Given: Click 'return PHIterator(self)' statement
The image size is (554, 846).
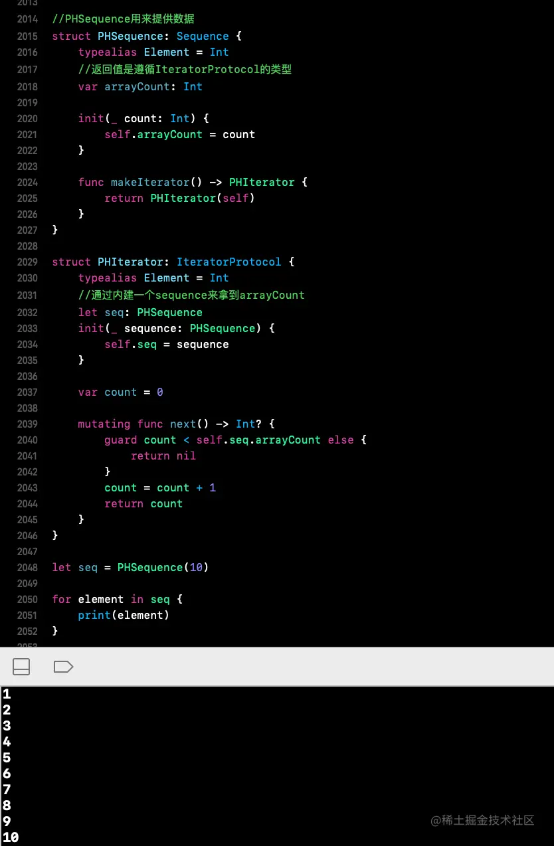Looking at the screenshot, I should click(179, 199).
